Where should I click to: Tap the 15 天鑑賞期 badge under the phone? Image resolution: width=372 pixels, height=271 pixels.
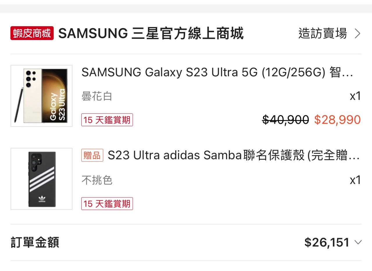(x=107, y=120)
